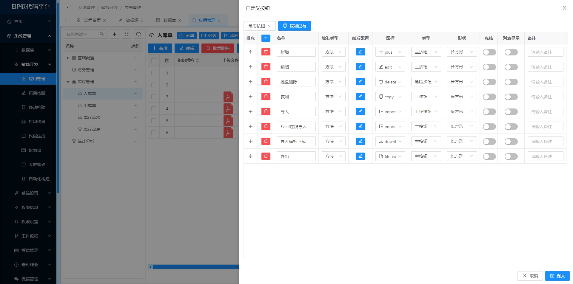573x284 pixels.
Task: Click the refresh icon in tree panel
Action: coord(138,34)
